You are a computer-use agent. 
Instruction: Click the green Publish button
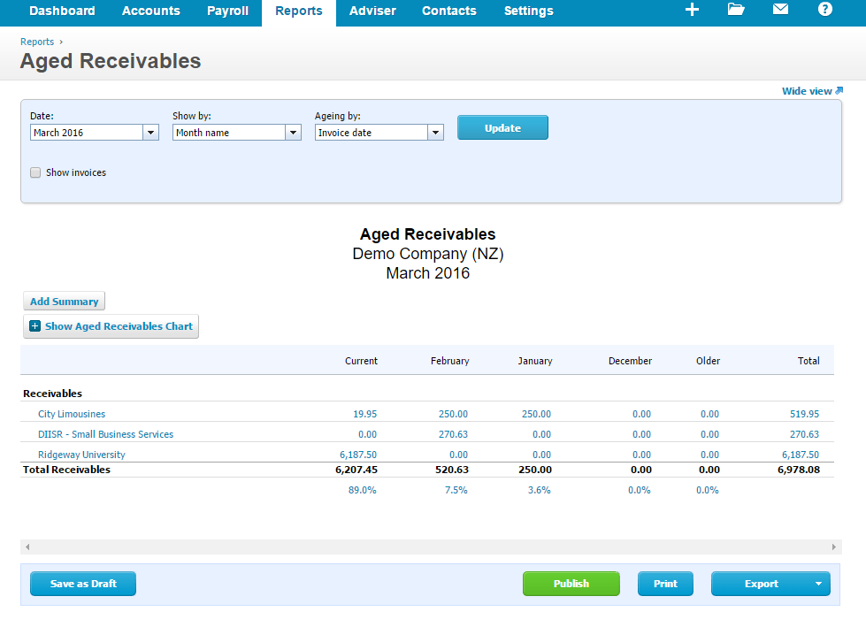571,584
